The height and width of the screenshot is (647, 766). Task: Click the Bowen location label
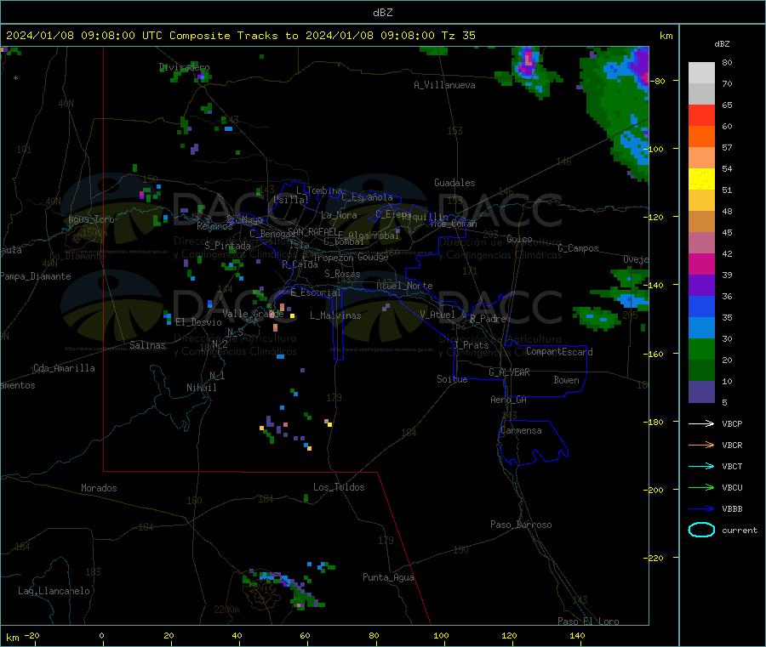[566, 380]
